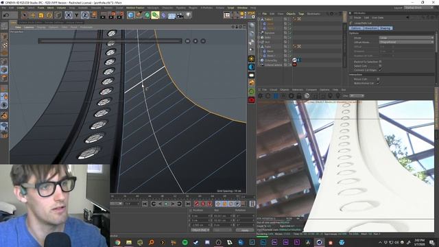This screenshot has height=247, width=439.
Task: Open the Offset Mode dropdown
Action: coord(406,42)
